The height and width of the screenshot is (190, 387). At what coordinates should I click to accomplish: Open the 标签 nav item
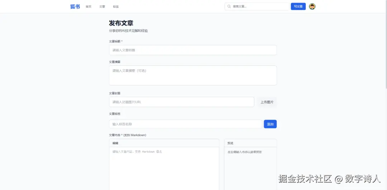pos(116,7)
